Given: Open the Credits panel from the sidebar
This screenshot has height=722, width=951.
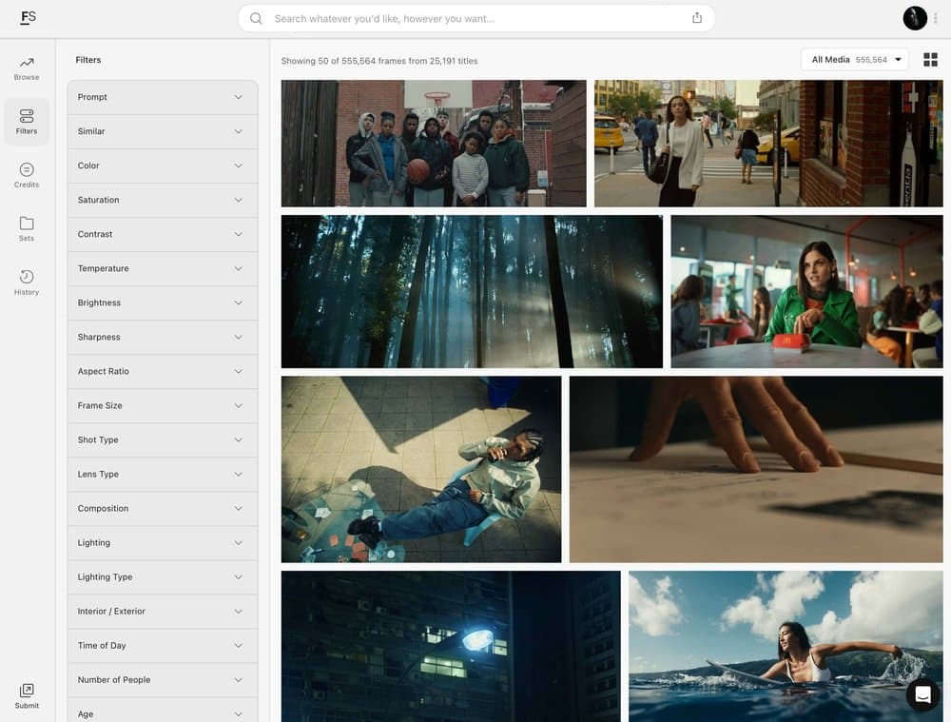Looking at the screenshot, I should pos(26,175).
